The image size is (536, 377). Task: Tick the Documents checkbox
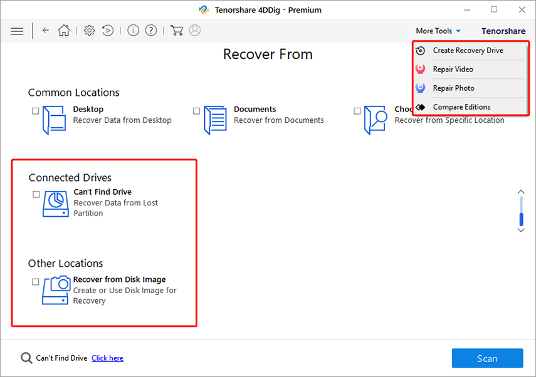point(197,111)
